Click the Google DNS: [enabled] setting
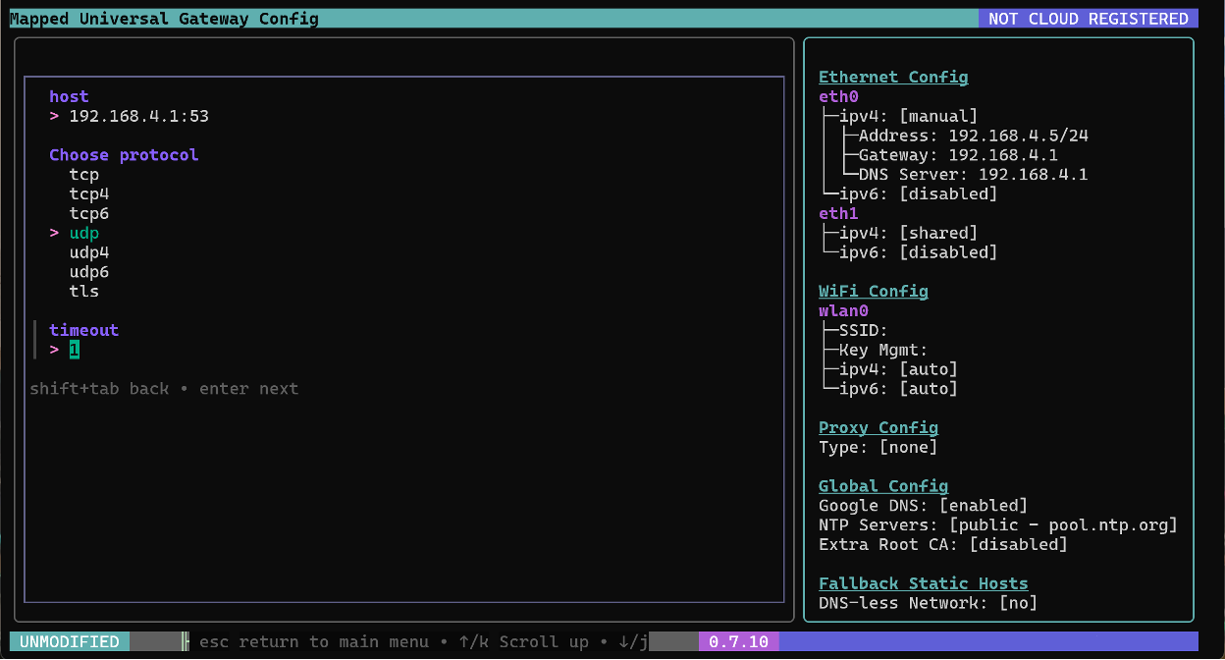This screenshot has width=1225, height=660. tap(924, 506)
